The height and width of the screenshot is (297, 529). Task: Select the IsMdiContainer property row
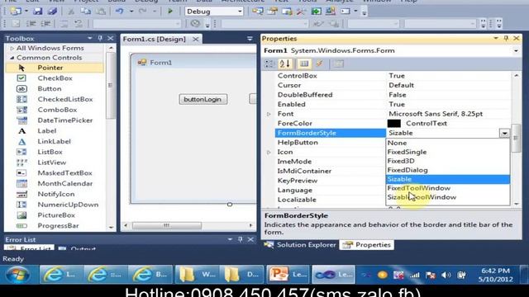[331, 171]
